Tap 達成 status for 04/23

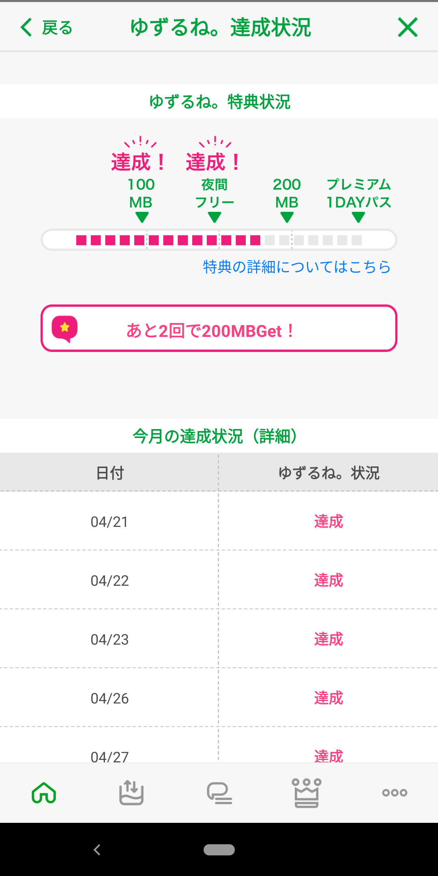(328, 639)
